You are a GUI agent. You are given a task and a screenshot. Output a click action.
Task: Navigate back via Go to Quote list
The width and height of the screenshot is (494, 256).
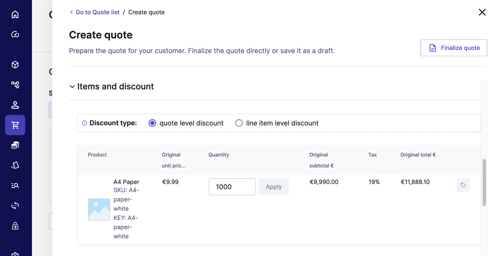point(94,12)
